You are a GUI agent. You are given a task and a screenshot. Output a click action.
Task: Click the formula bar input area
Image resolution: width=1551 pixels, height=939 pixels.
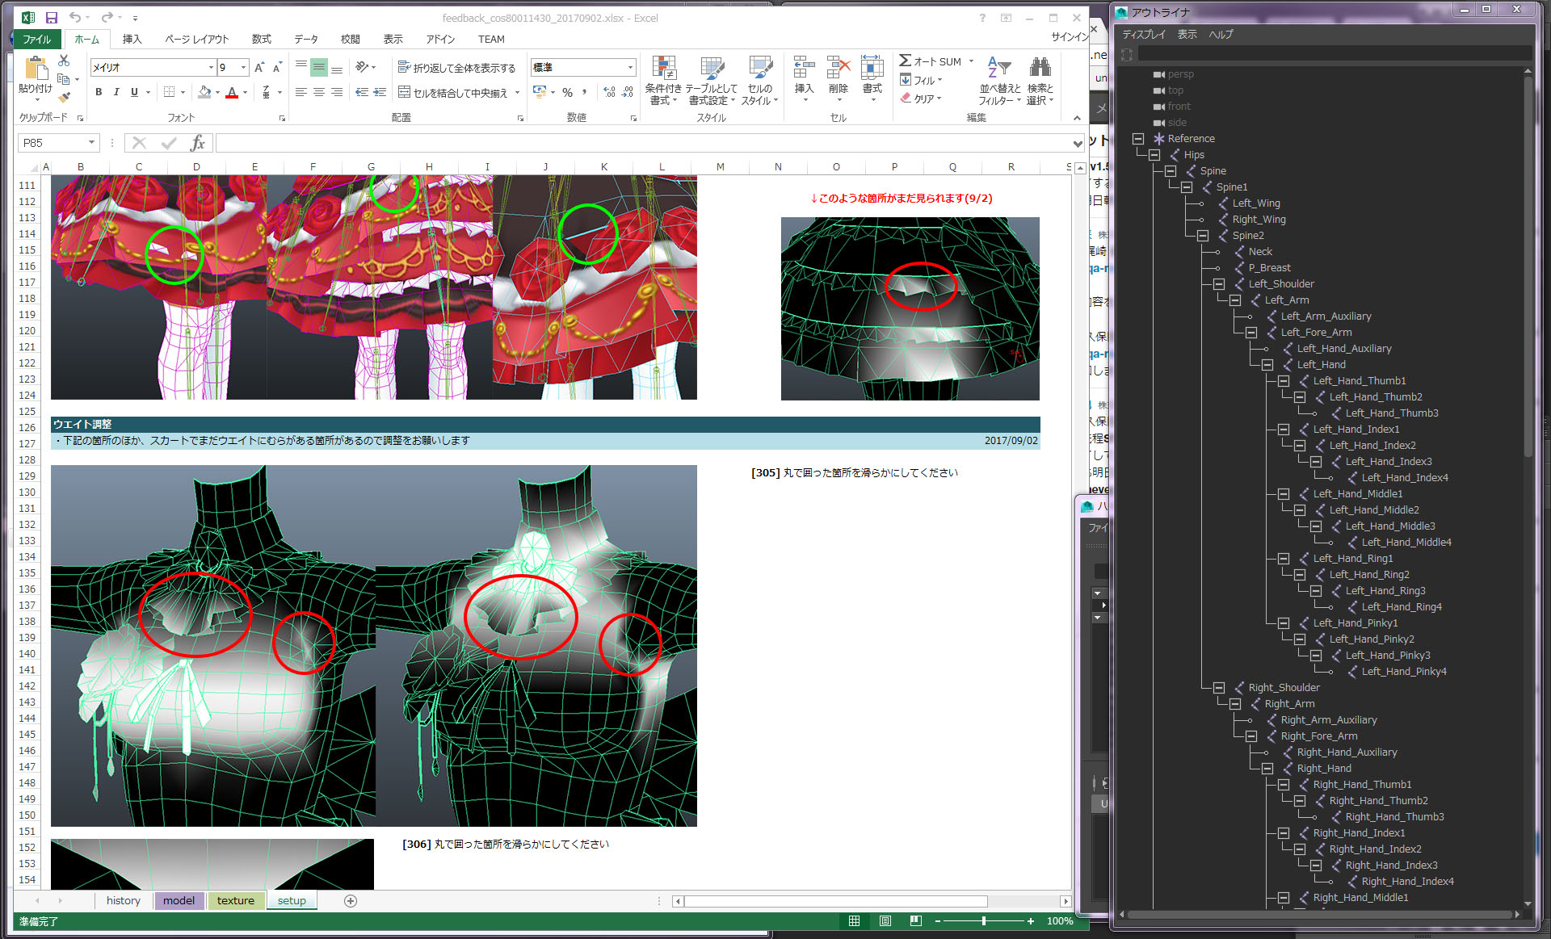[x=643, y=143]
